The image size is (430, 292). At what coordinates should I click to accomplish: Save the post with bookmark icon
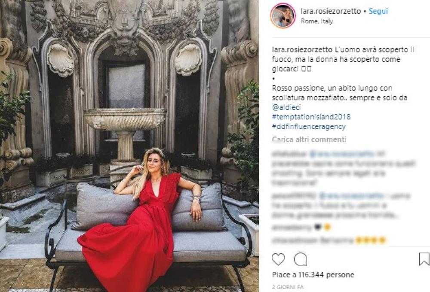[424, 259]
